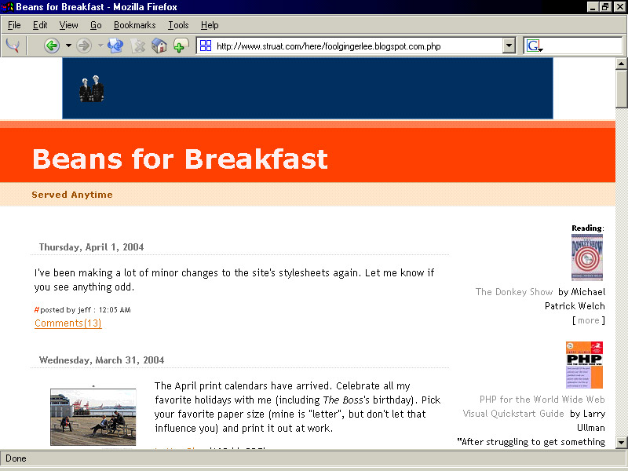Click the Google search engine icon

tap(535, 46)
